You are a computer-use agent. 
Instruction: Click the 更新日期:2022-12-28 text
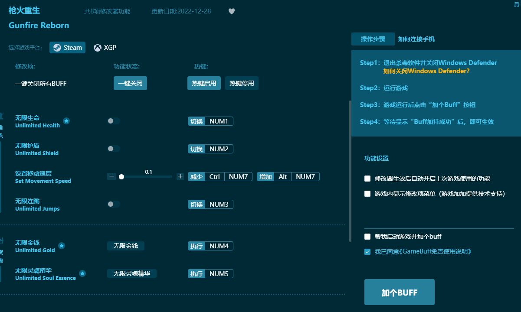point(181,11)
